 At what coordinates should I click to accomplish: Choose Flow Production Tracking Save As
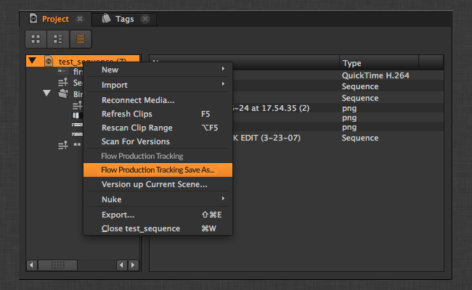click(x=158, y=170)
